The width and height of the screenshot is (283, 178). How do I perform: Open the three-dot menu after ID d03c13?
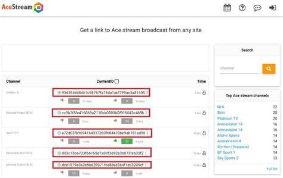click(x=146, y=153)
